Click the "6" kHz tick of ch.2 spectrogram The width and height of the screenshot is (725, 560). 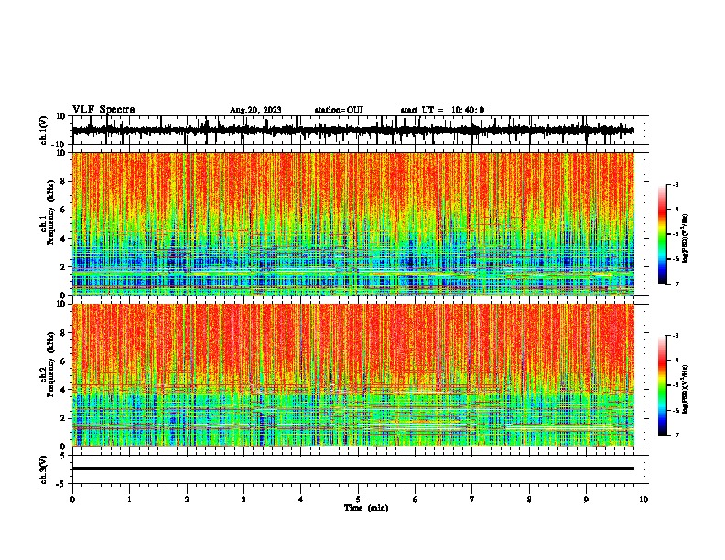pyautogui.click(x=63, y=361)
